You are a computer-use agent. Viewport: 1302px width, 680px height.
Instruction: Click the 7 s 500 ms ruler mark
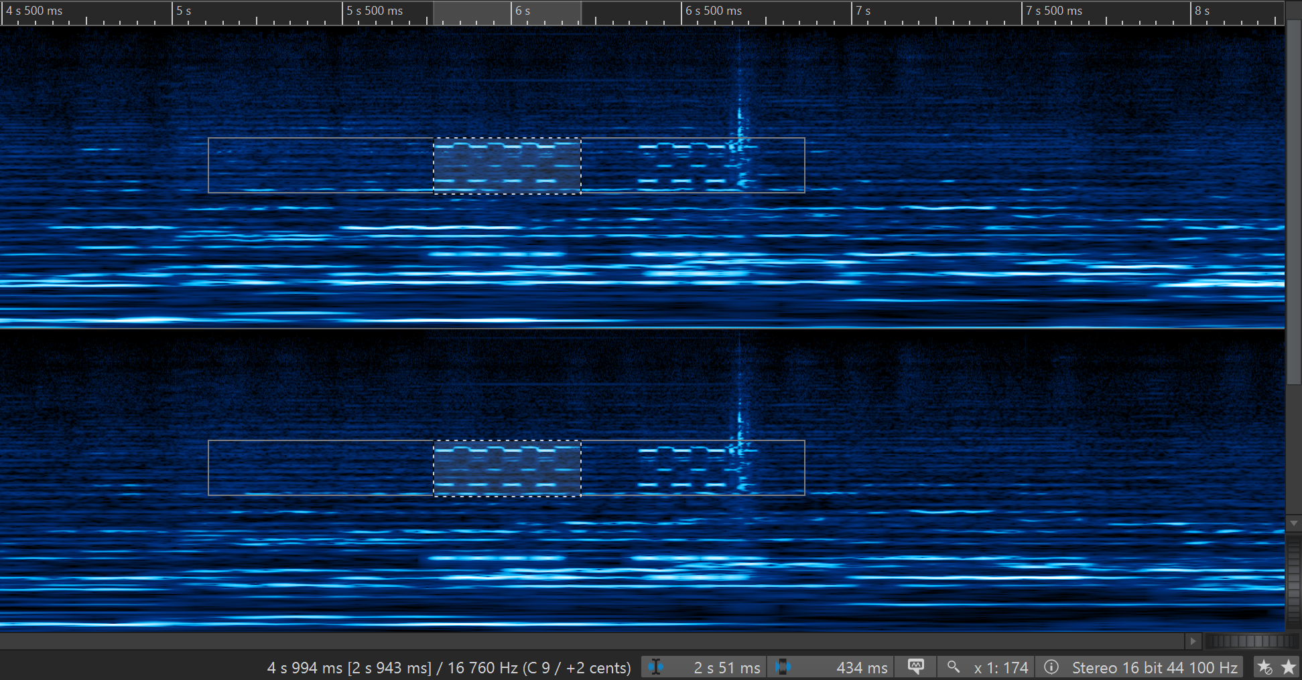[x=1054, y=11]
